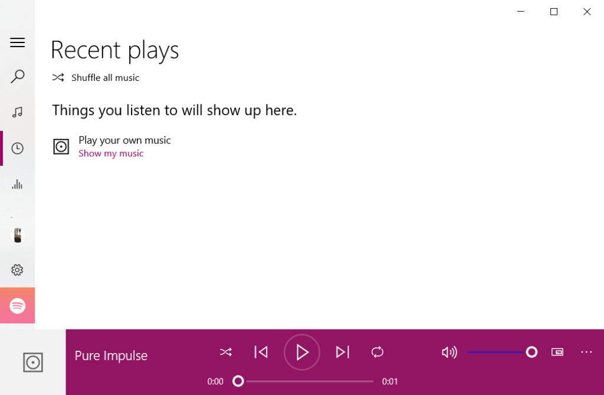The image size is (604, 395).
Task: Mute the volume speaker icon
Action: coord(449,352)
